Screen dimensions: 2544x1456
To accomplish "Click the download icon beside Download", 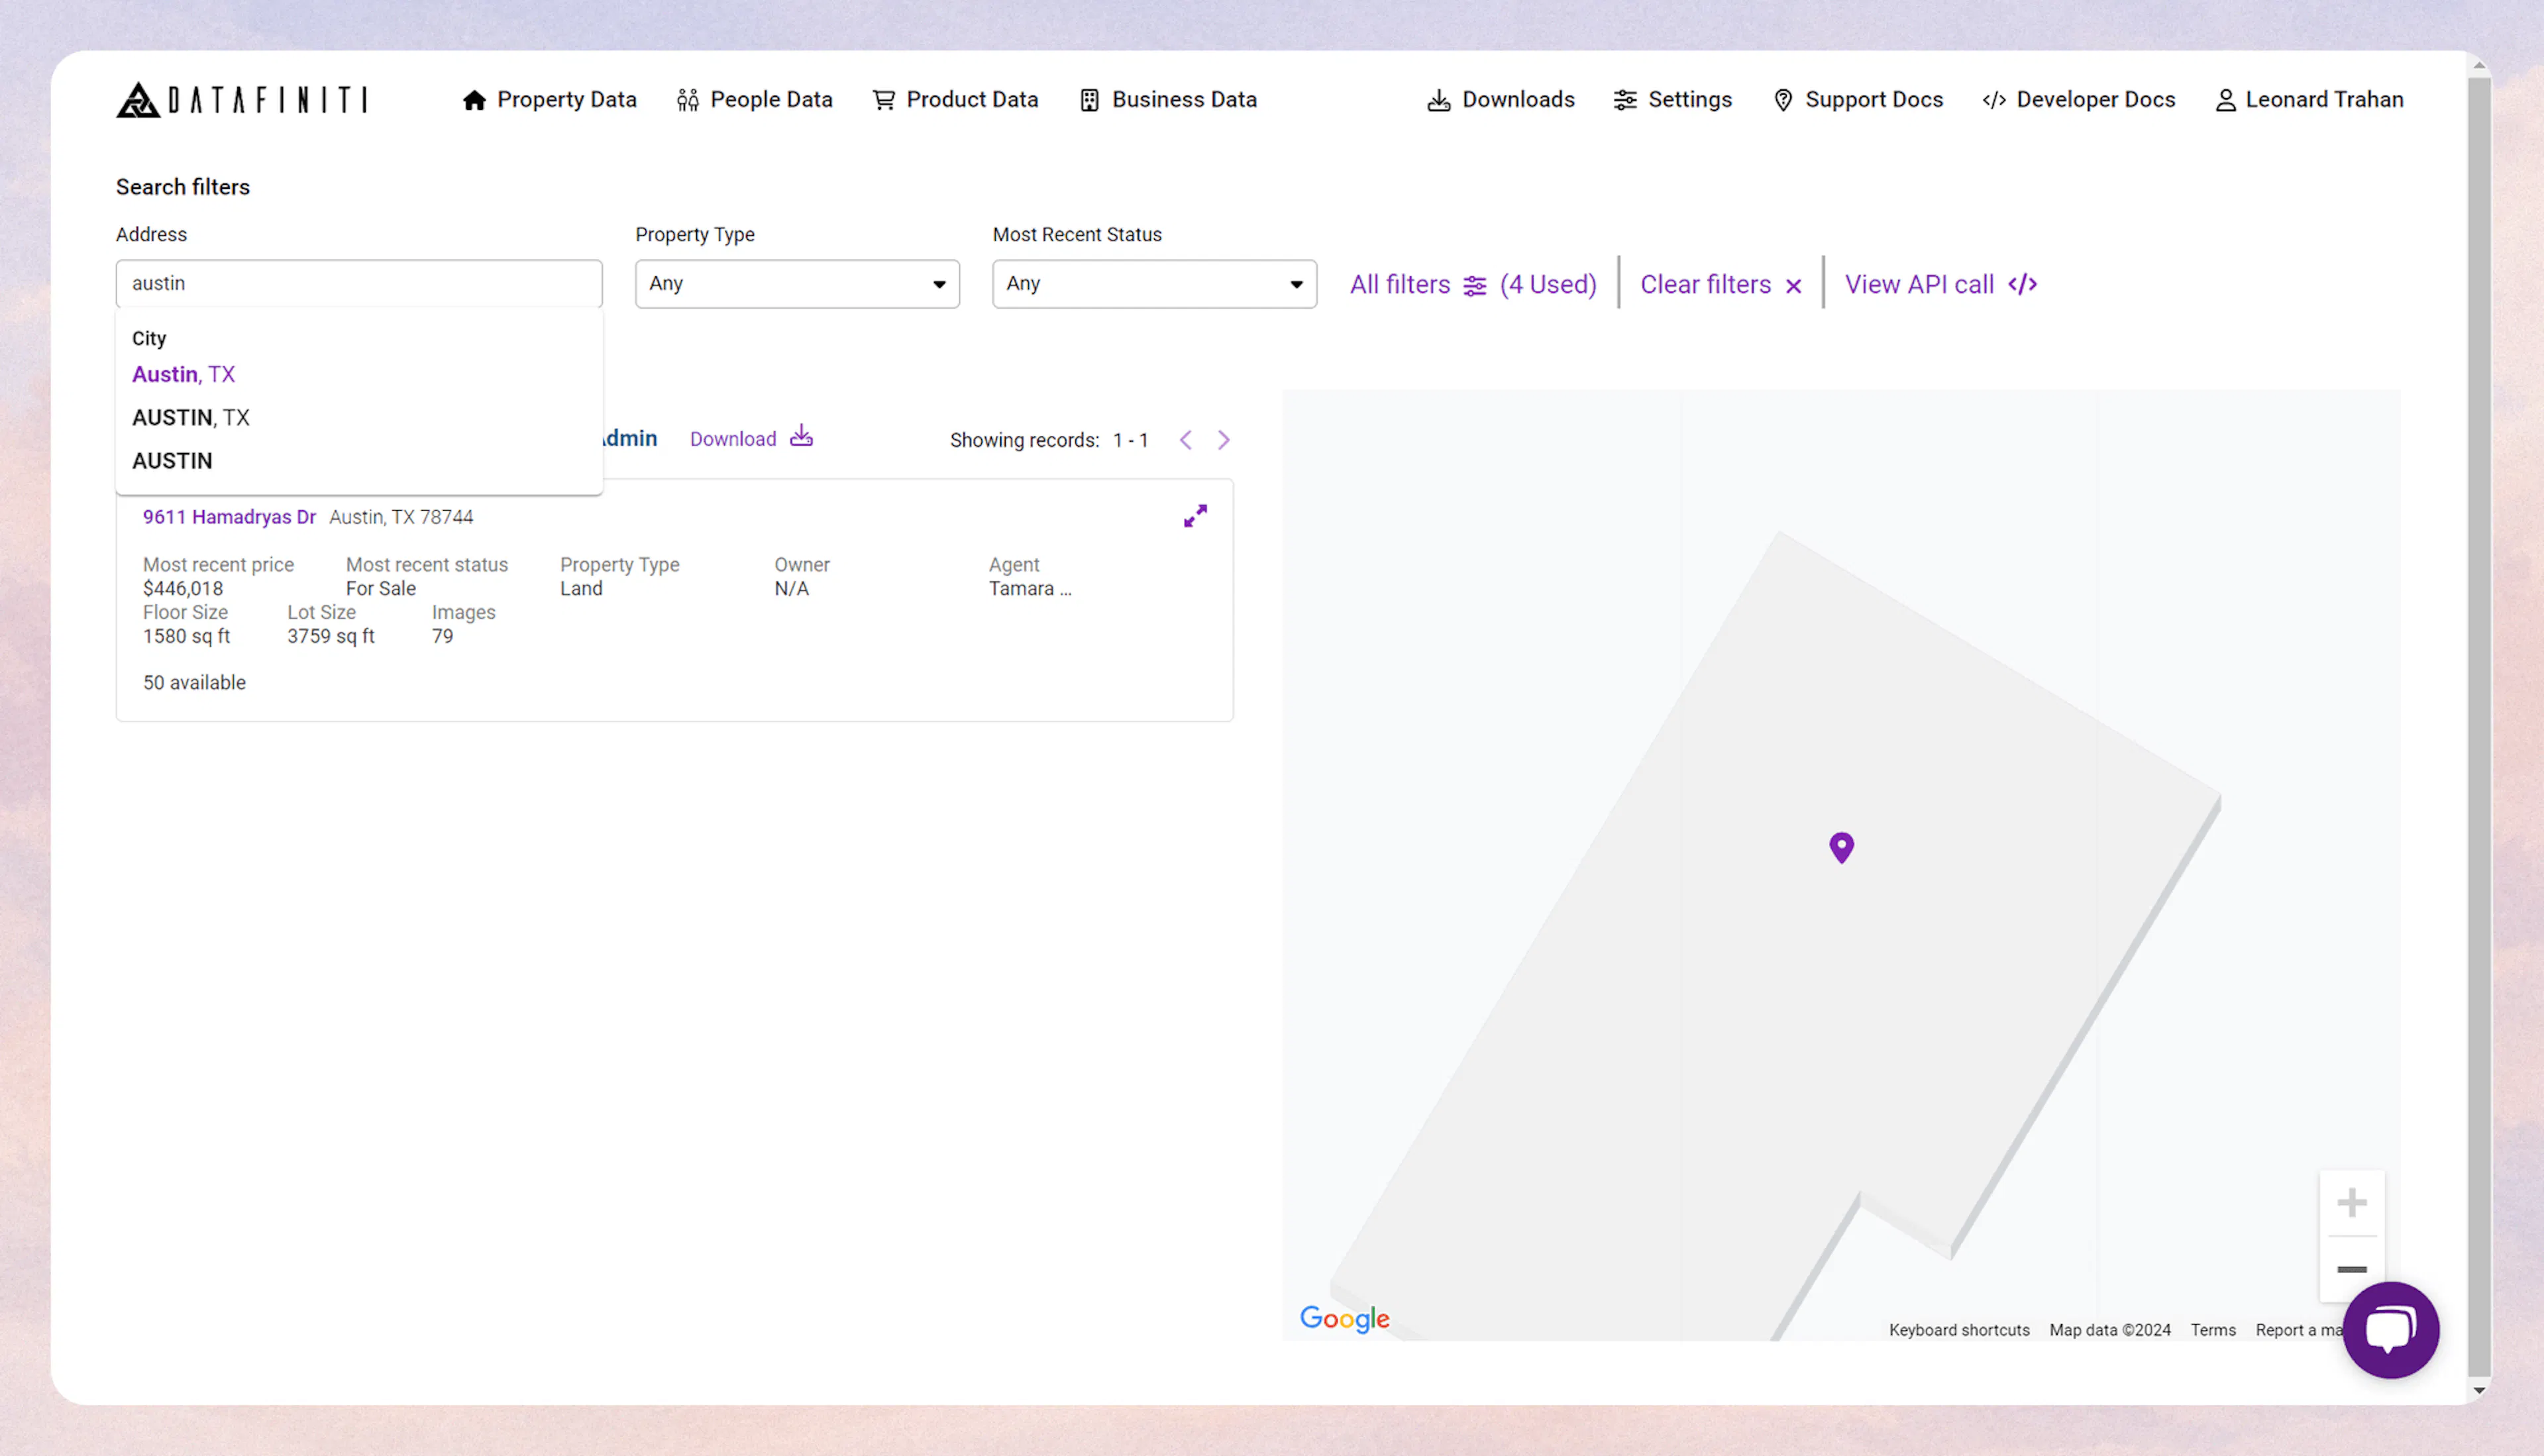I will 801,437.
